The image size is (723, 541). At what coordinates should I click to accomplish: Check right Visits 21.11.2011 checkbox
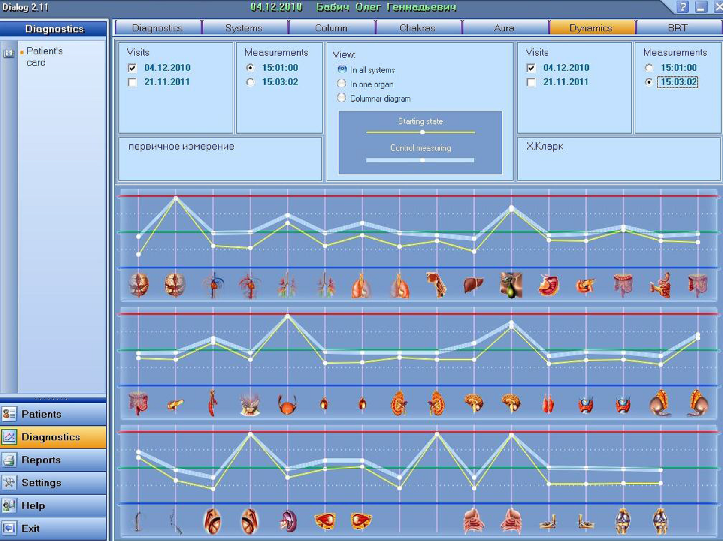tap(531, 82)
